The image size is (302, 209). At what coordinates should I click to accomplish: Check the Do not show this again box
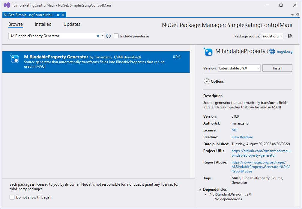coord(12,197)
